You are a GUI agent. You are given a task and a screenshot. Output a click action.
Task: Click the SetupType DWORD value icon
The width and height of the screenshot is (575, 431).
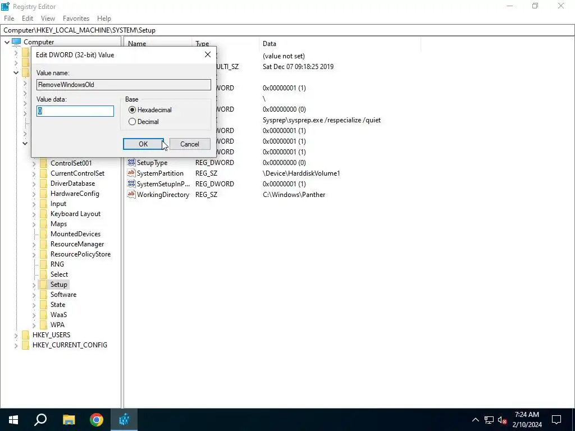point(131,162)
